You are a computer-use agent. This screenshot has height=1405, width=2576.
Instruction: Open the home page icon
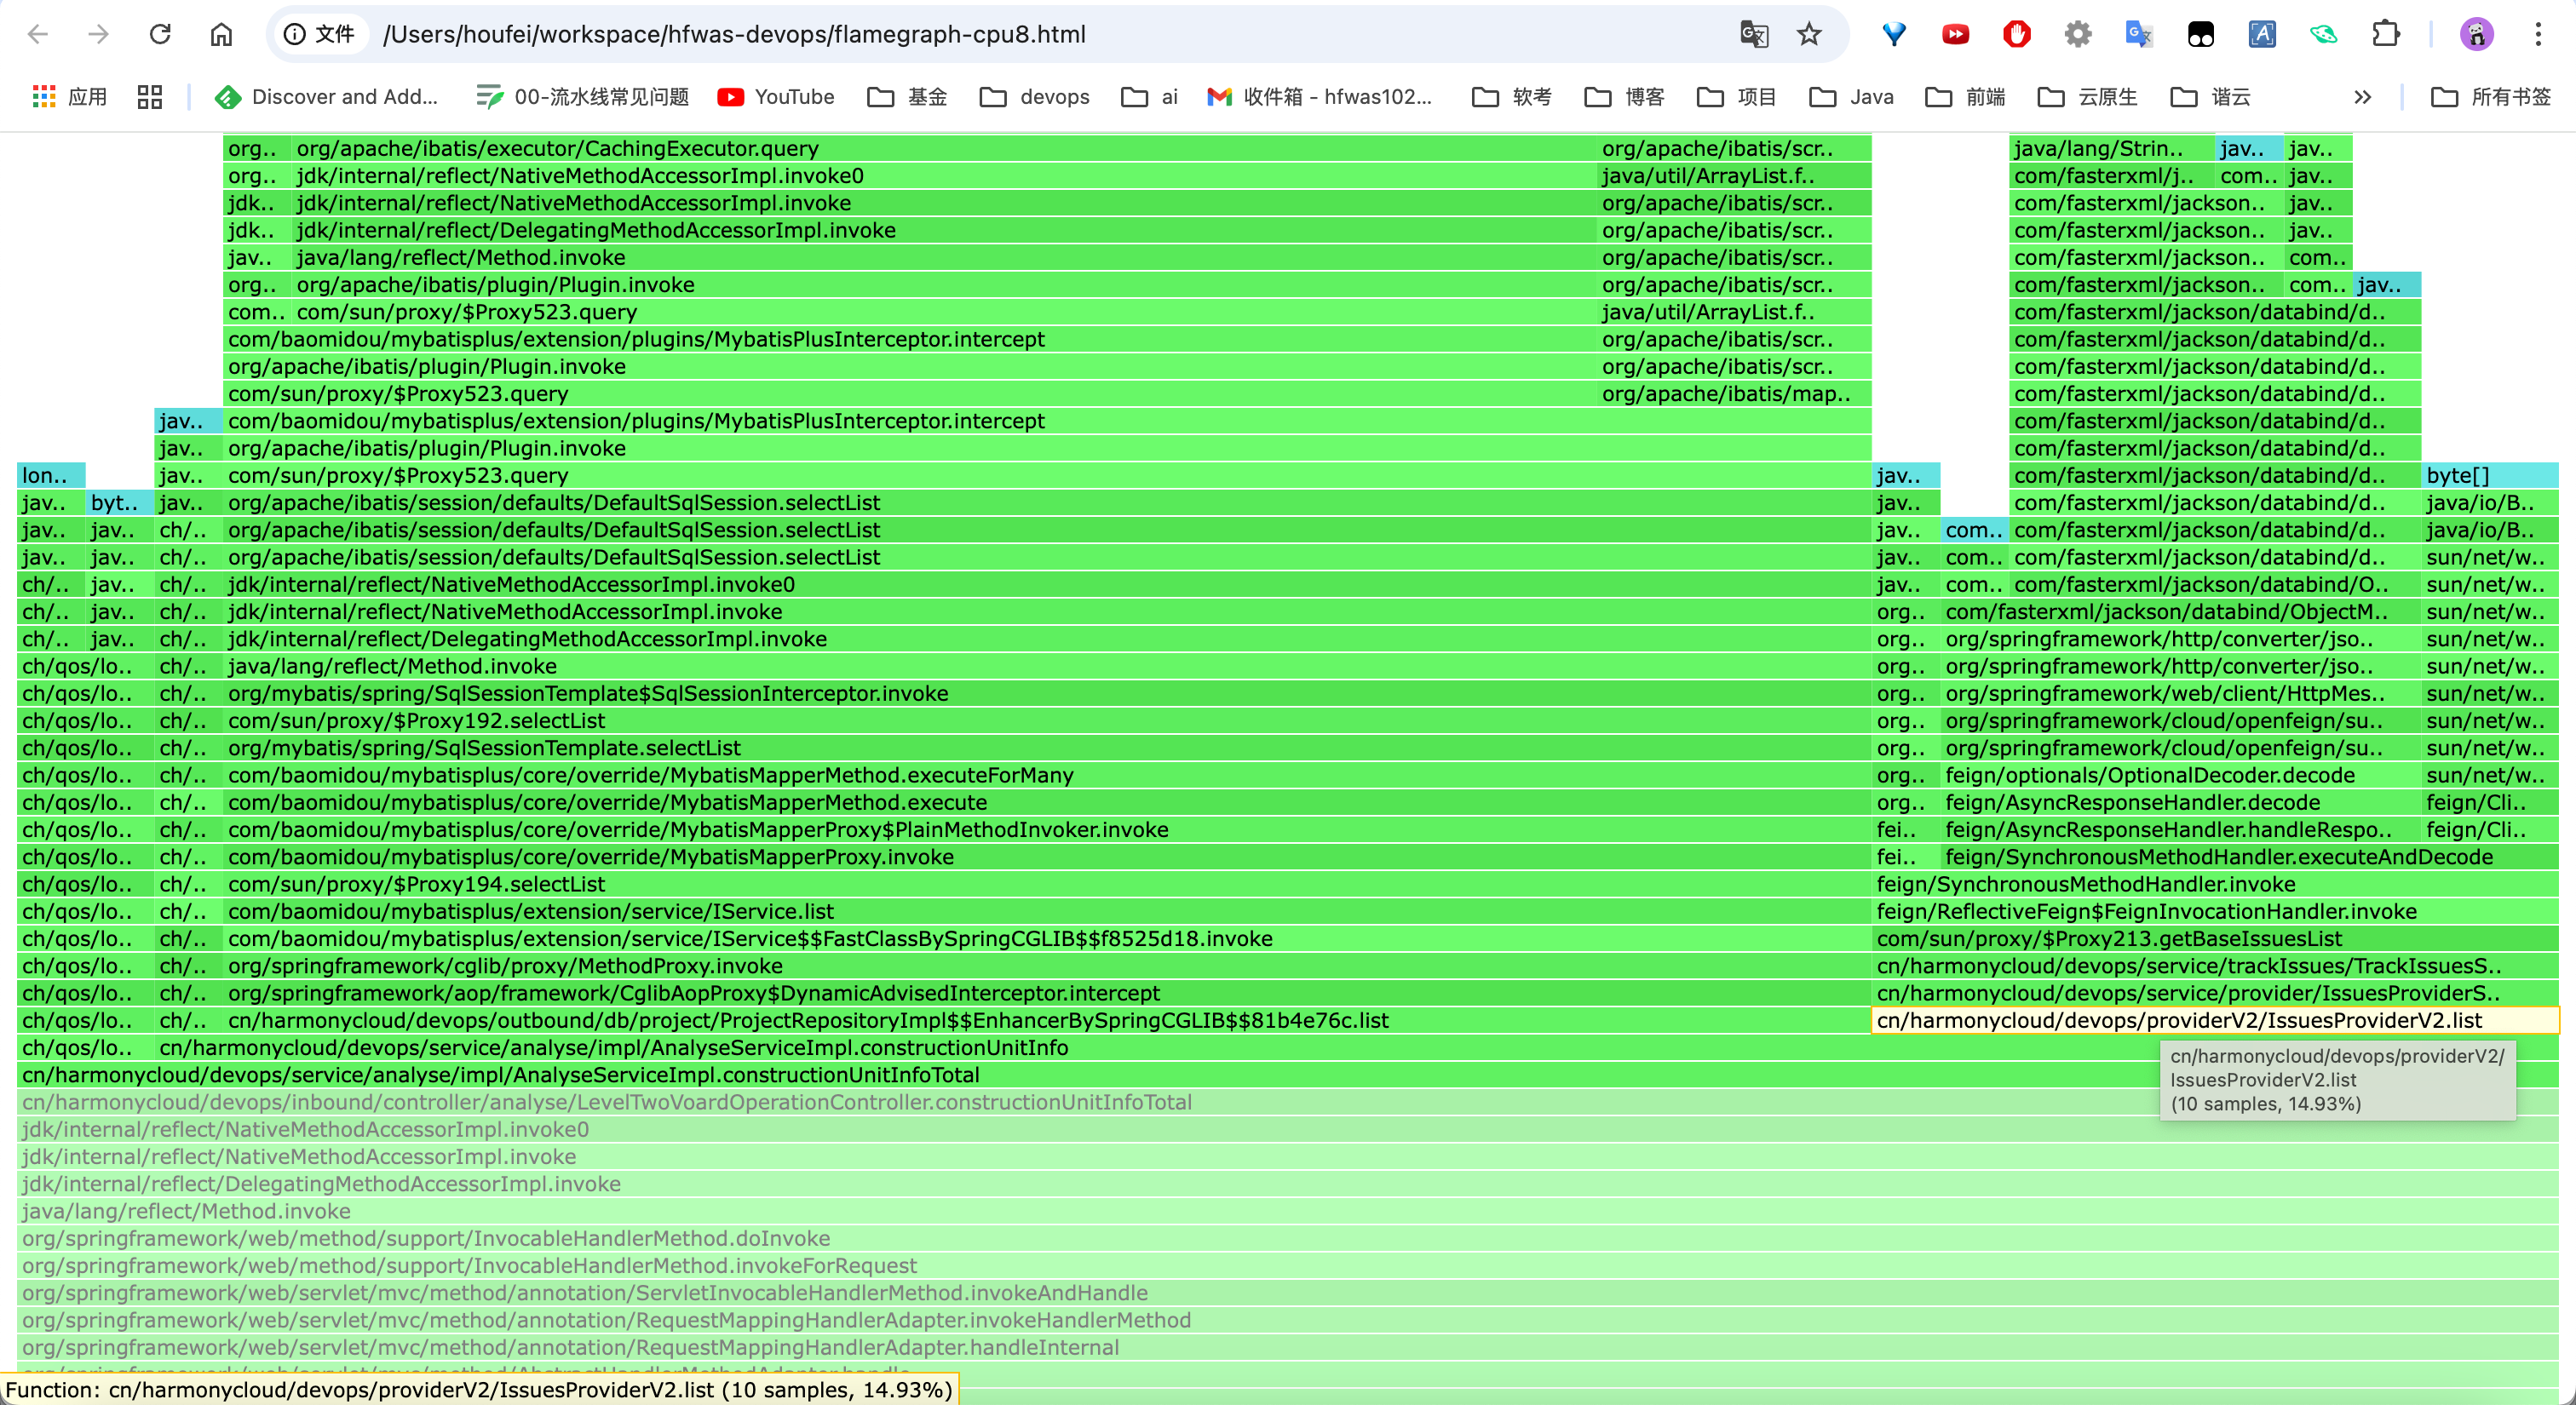tap(221, 34)
